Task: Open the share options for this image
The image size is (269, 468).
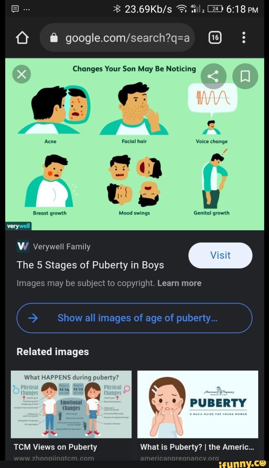Action: coord(213,76)
